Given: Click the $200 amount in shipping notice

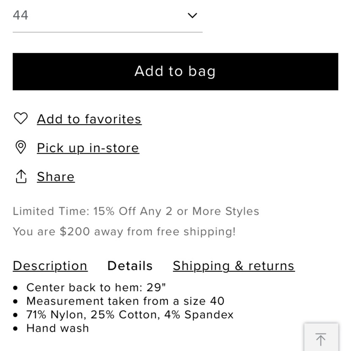Looking at the screenshot, I should pyautogui.click(x=75, y=231).
